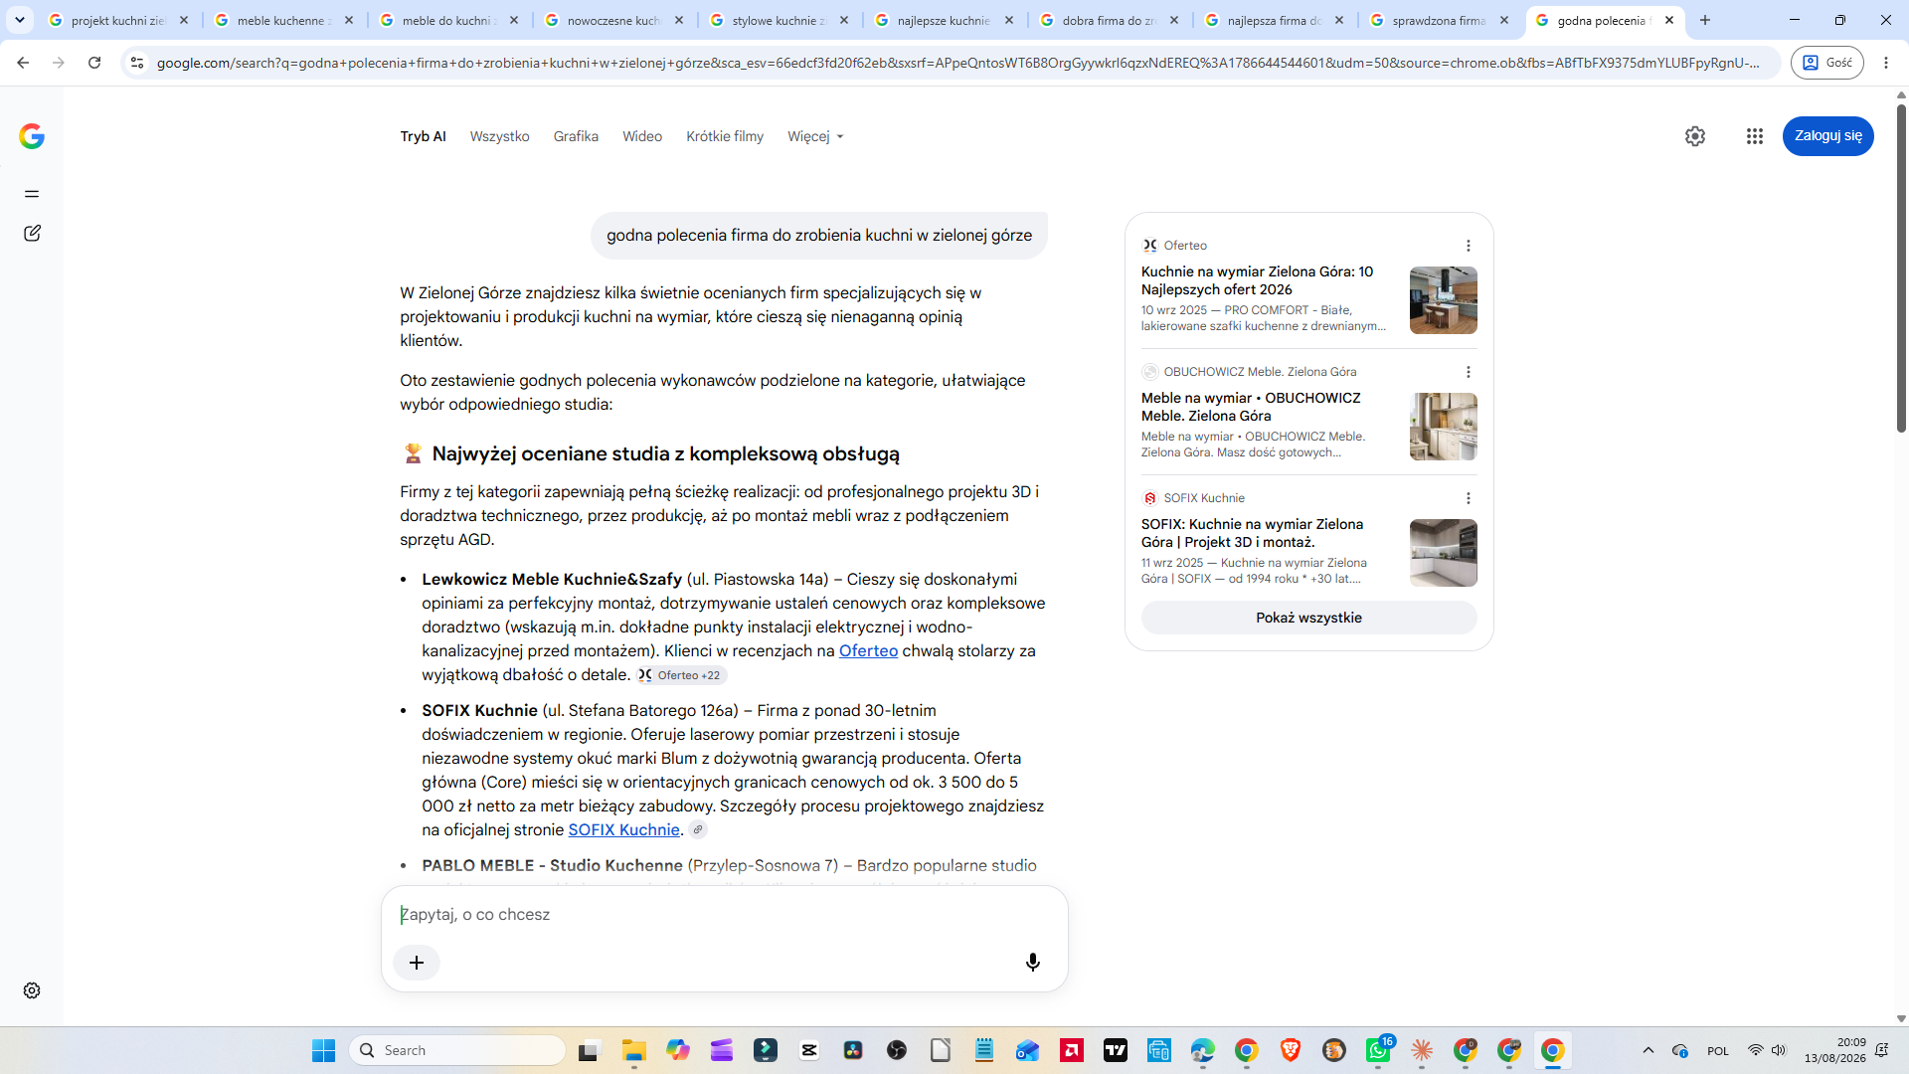Open the bottom-left sidebar settings gear
Viewport: 1909px width, 1074px height.
point(32,990)
